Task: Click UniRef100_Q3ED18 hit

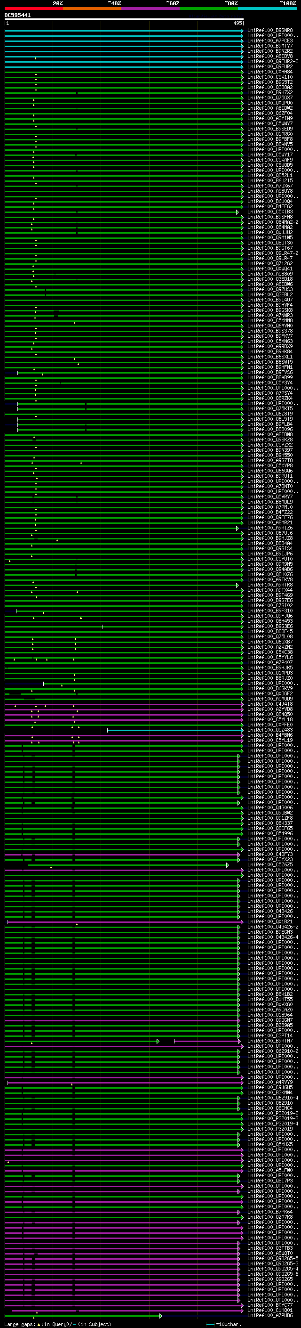Action: 270,279
